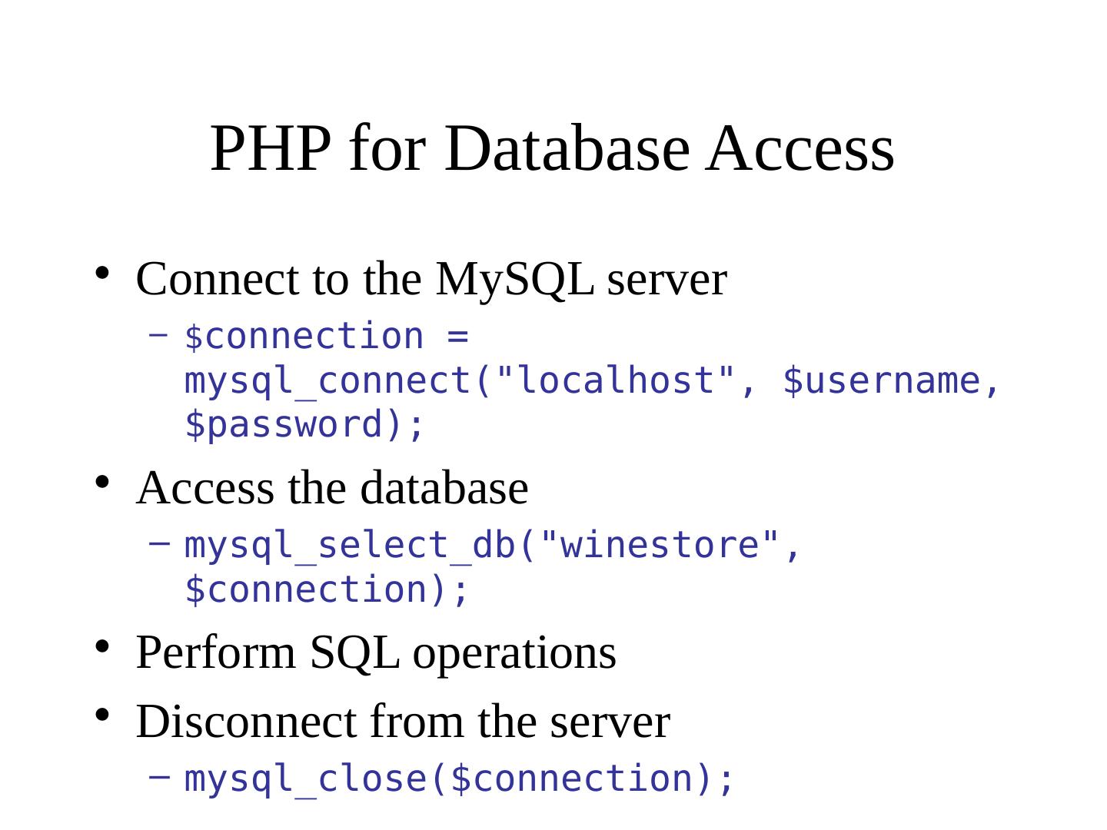This screenshot has width=1107, height=830.
Task: Click the "$connection);" line under mysql_select_db
Action: point(326,590)
